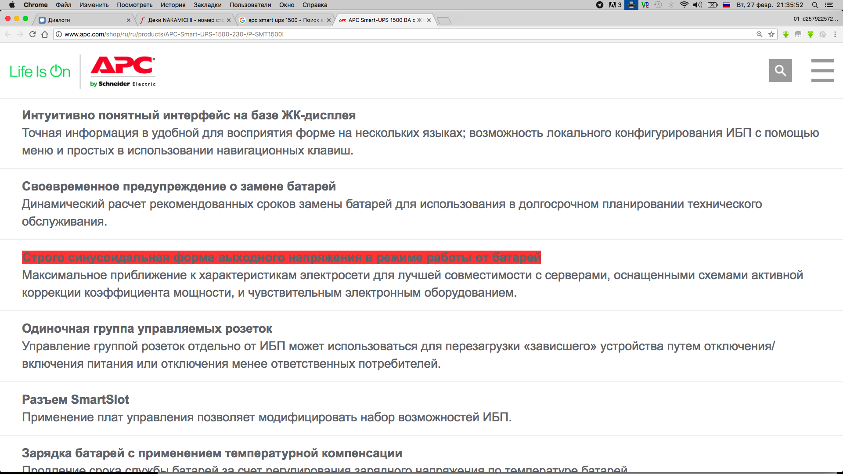Image resolution: width=843 pixels, height=474 pixels.
Task: Open the История menu
Action: (173, 5)
